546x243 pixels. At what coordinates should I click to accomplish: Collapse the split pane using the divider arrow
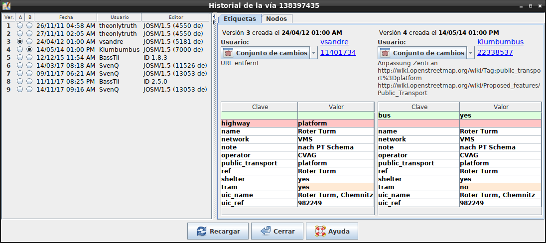click(x=214, y=17)
